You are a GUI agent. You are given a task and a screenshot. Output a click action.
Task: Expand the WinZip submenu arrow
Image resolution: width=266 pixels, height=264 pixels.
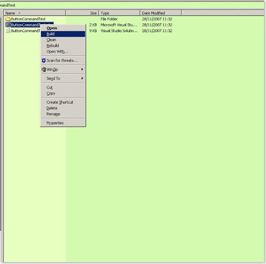[x=82, y=69]
